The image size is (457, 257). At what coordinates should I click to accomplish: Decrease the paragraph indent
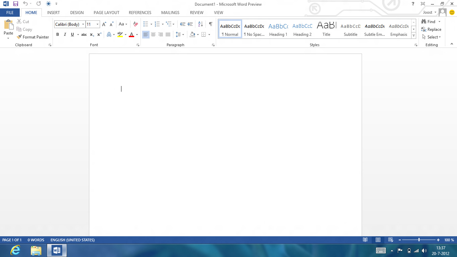coord(183,24)
